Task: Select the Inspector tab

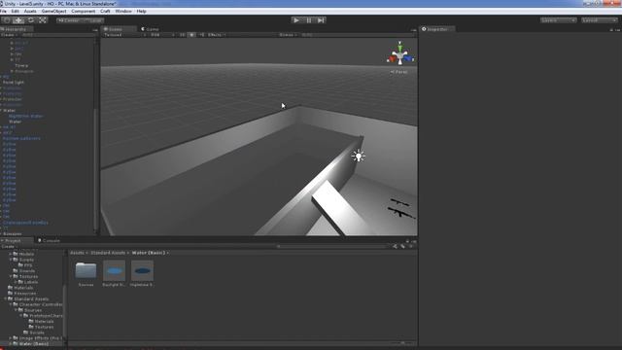Action: [437, 29]
